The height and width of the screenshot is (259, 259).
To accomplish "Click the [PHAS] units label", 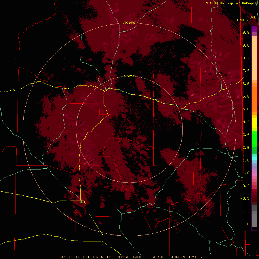I will 243,20.
